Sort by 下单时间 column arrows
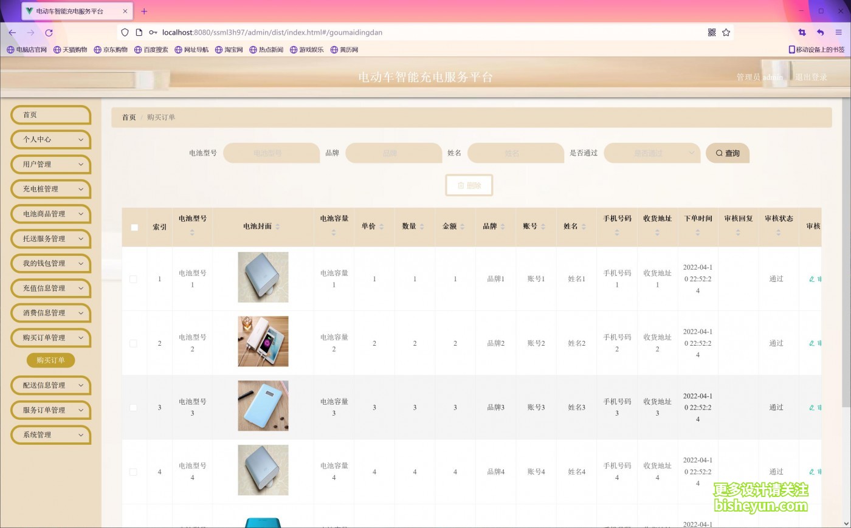 698,232
